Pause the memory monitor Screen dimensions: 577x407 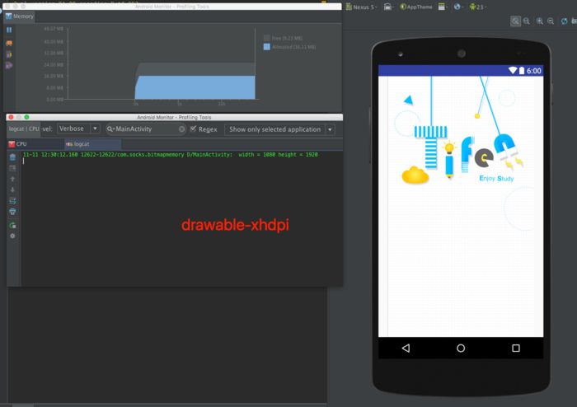(9, 30)
